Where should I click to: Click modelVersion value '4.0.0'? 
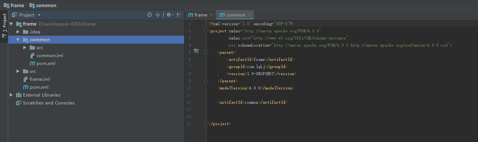pyautogui.click(x=255, y=88)
